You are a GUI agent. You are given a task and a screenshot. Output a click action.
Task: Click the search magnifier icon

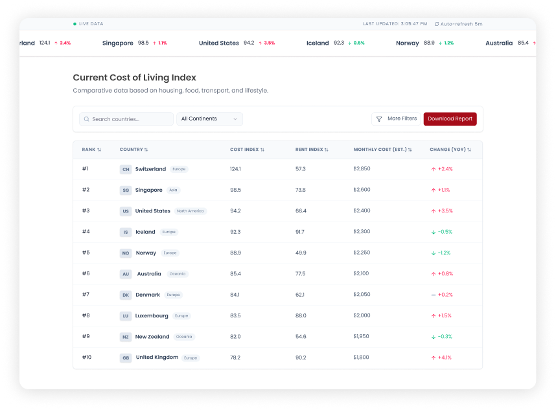[x=87, y=119]
